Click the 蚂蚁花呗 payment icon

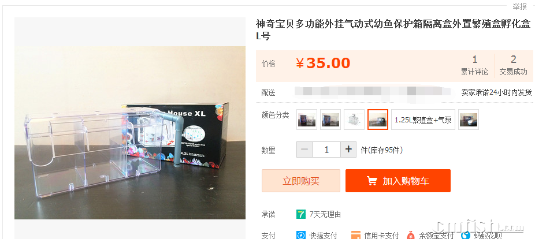pos(466,236)
